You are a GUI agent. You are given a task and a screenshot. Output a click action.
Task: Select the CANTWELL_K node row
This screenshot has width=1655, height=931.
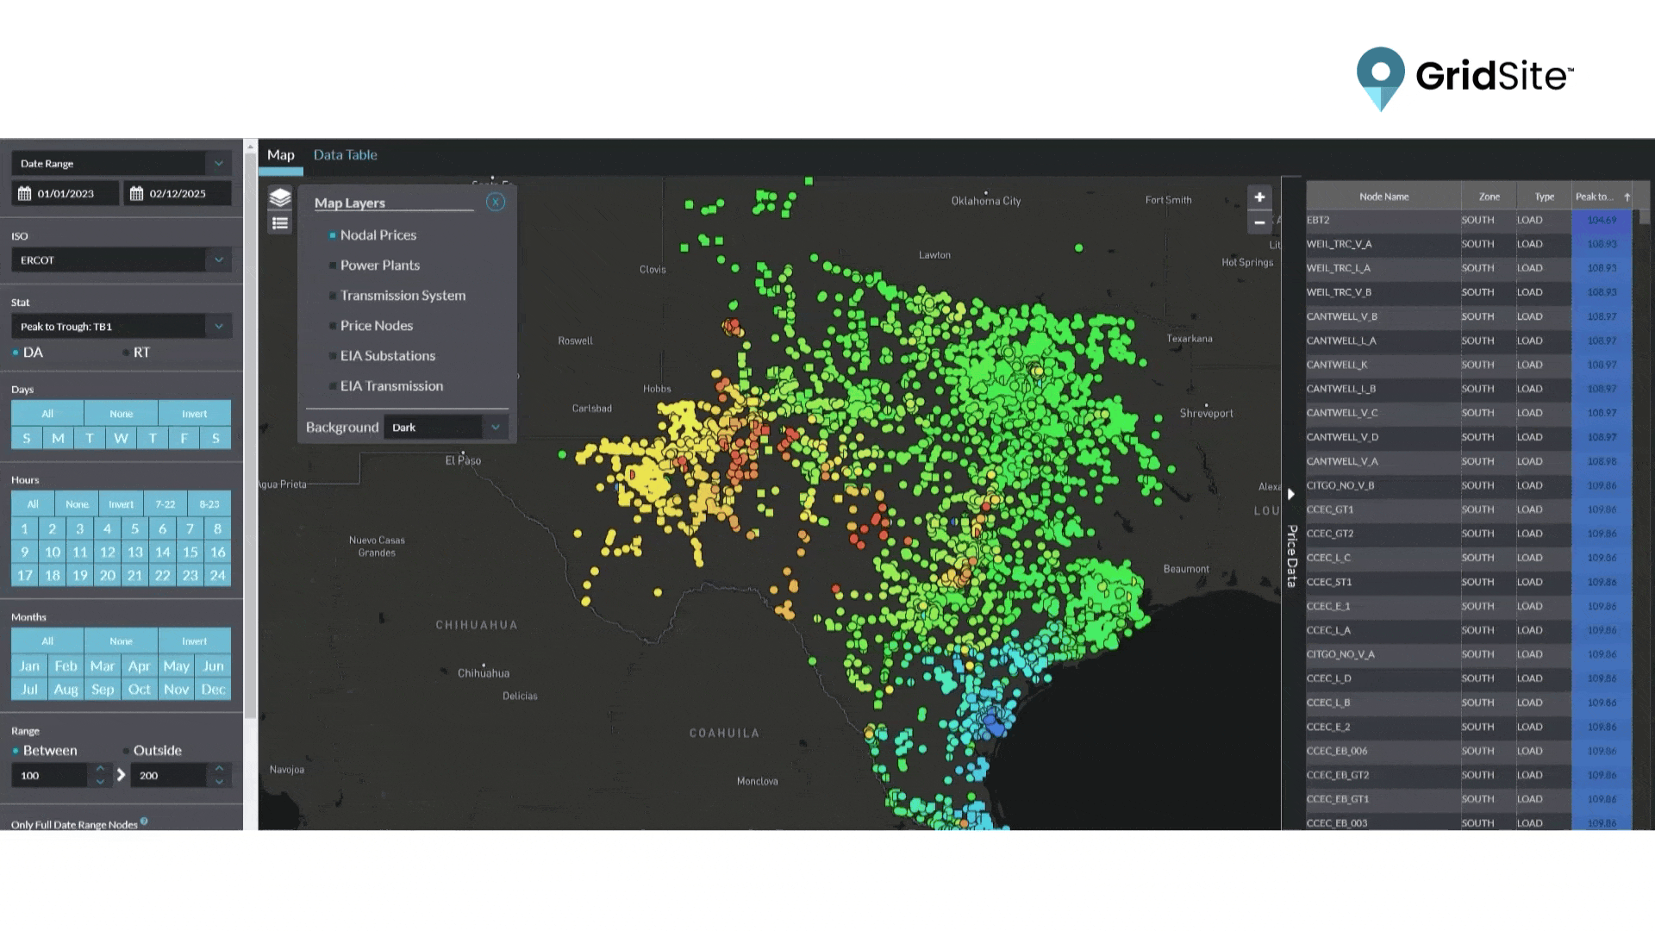point(1469,365)
